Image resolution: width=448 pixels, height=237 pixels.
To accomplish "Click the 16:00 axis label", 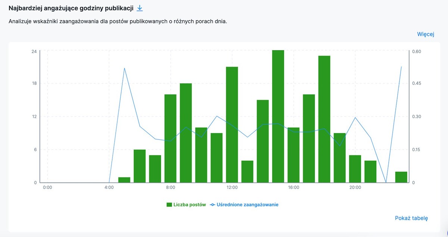I will click(x=293, y=188).
